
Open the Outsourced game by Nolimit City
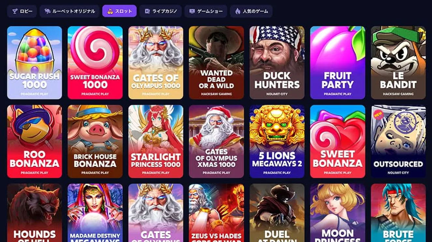[398, 141]
